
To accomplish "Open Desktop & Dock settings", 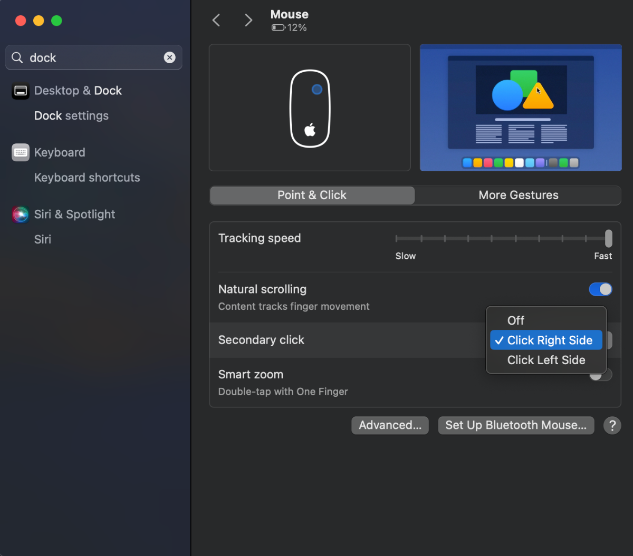I will [78, 91].
